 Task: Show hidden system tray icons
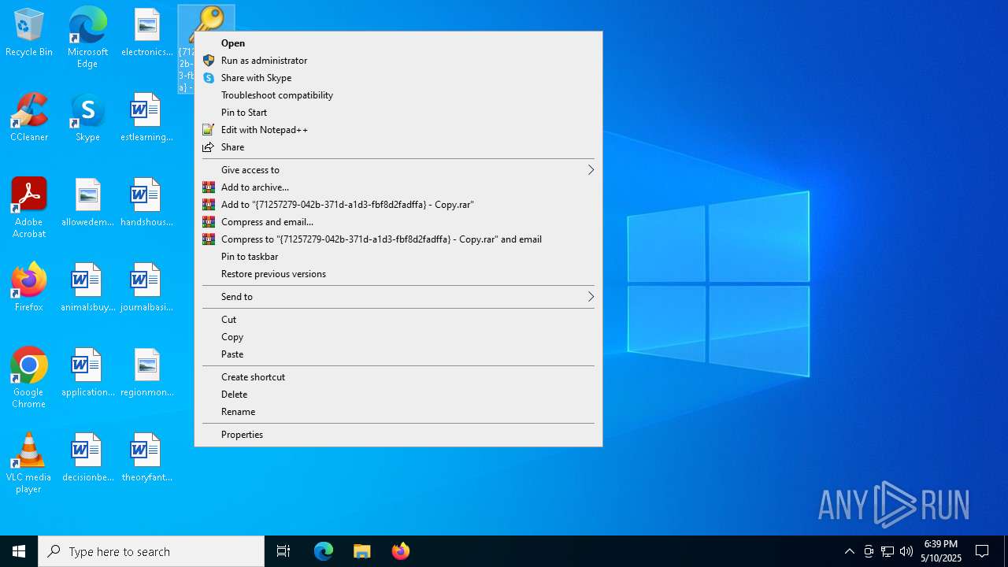pyautogui.click(x=849, y=551)
